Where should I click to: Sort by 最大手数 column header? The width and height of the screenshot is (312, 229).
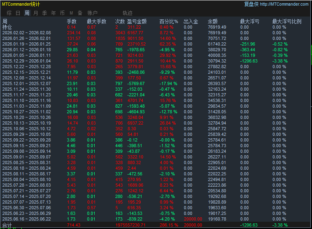(96, 21)
